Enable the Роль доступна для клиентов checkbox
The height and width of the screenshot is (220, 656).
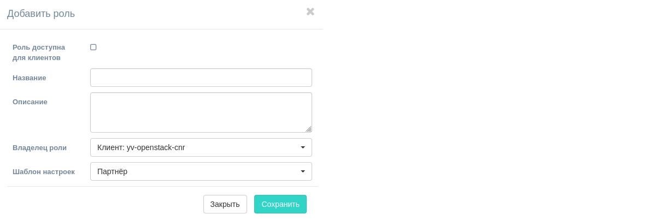tap(93, 47)
